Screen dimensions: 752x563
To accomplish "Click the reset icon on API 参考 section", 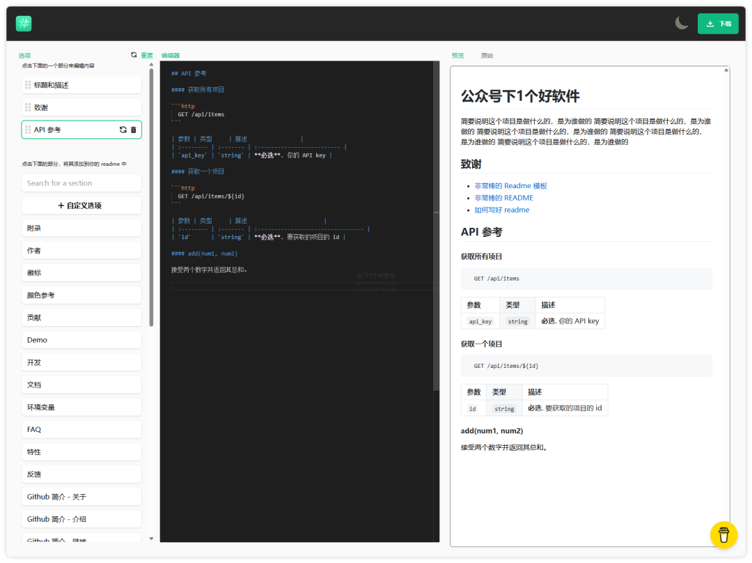I will pyautogui.click(x=123, y=130).
